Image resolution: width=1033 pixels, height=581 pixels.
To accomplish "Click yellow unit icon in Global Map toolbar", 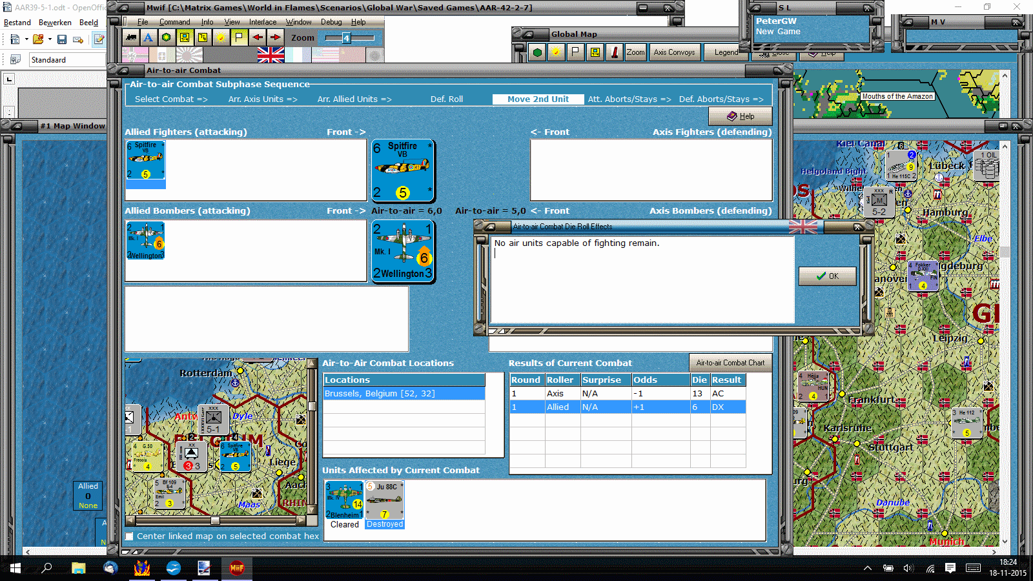I will coord(595,52).
